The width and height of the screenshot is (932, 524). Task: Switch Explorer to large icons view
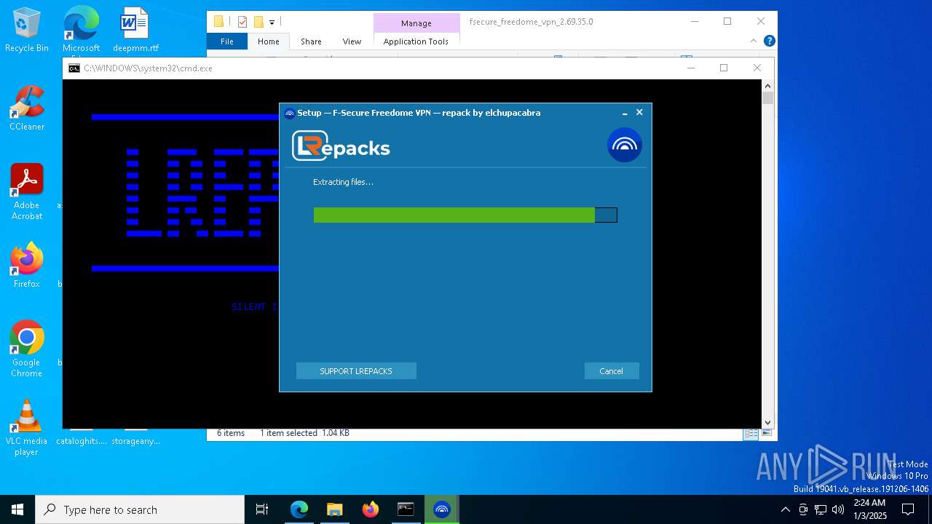pos(765,433)
